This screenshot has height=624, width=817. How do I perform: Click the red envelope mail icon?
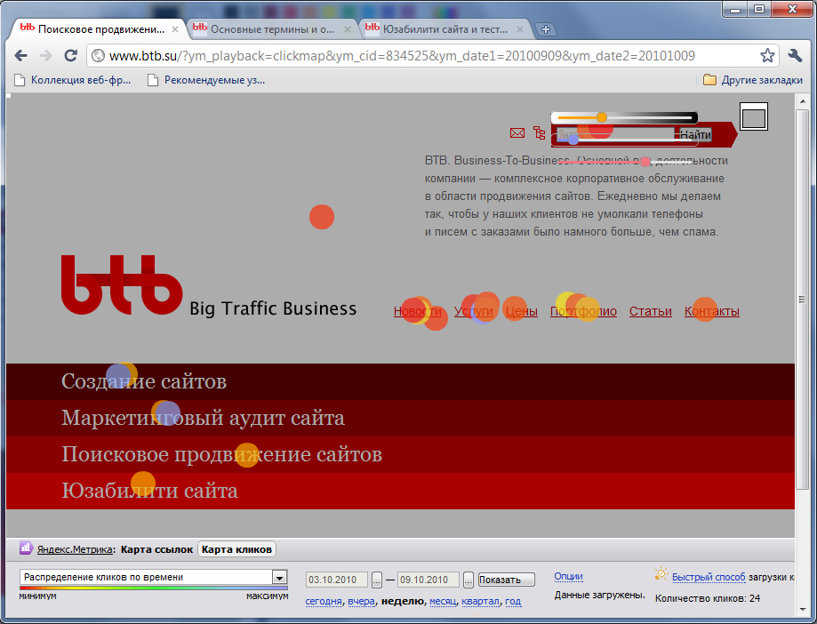517,132
